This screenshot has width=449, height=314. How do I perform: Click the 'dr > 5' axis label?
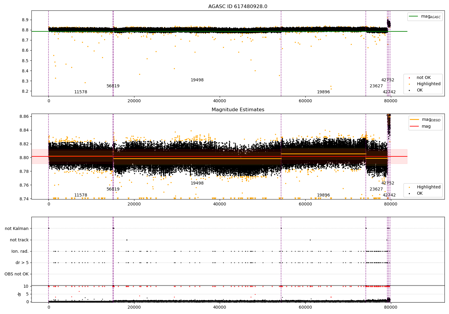pos(22,263)
